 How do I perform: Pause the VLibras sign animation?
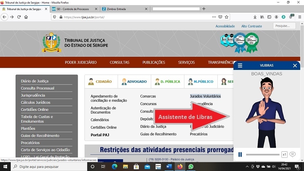(240, 154)
